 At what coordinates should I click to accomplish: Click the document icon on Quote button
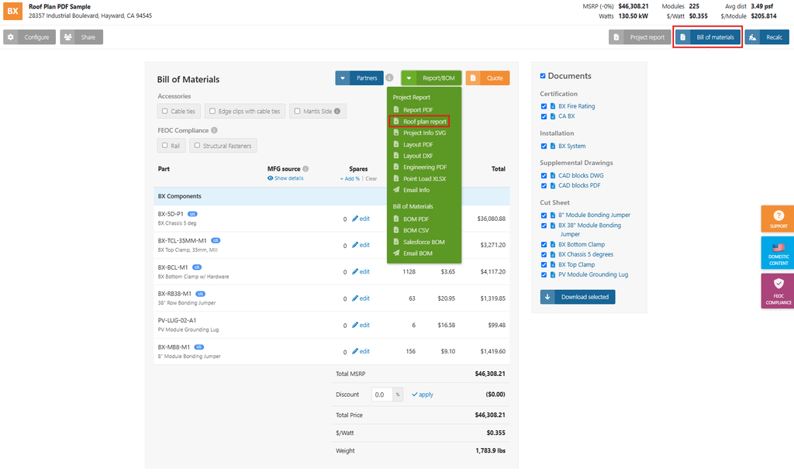coord(473,78)
